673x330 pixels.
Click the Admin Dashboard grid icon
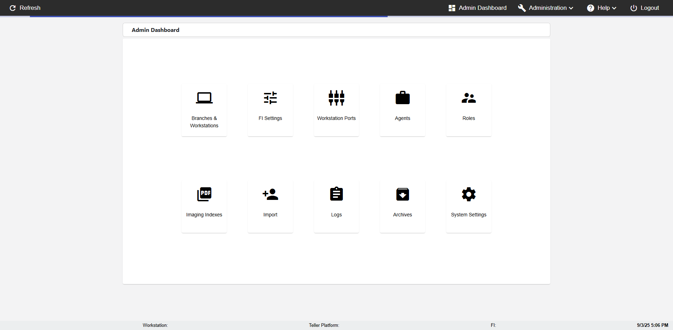pos(452,8)
